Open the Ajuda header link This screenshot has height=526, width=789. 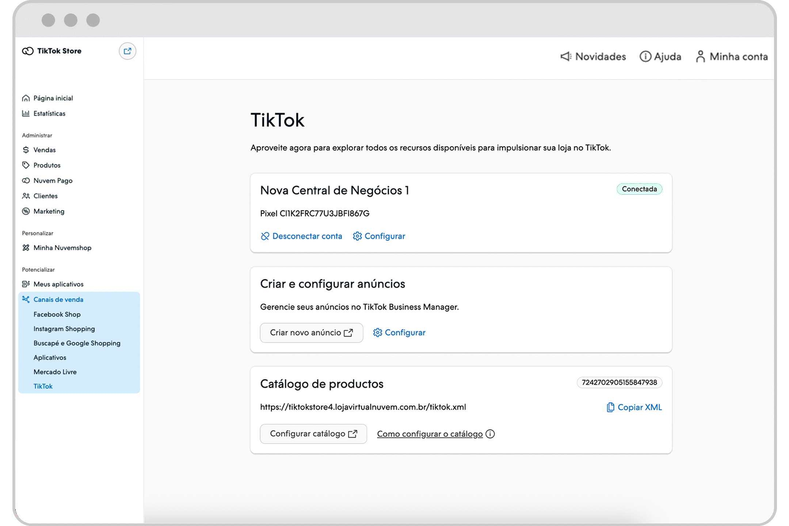(660, 57)
